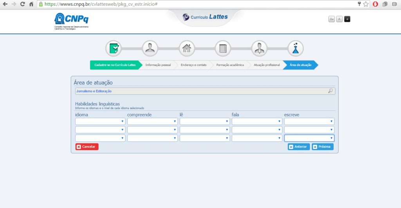Go to the Informação pessoal step tab
This screenshot has height=208, width=401.
pos(158,65)
